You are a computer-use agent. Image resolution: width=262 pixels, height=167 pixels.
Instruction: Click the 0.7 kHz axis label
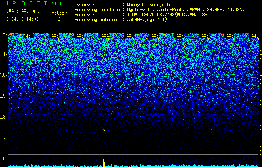(x=4, y=138)
